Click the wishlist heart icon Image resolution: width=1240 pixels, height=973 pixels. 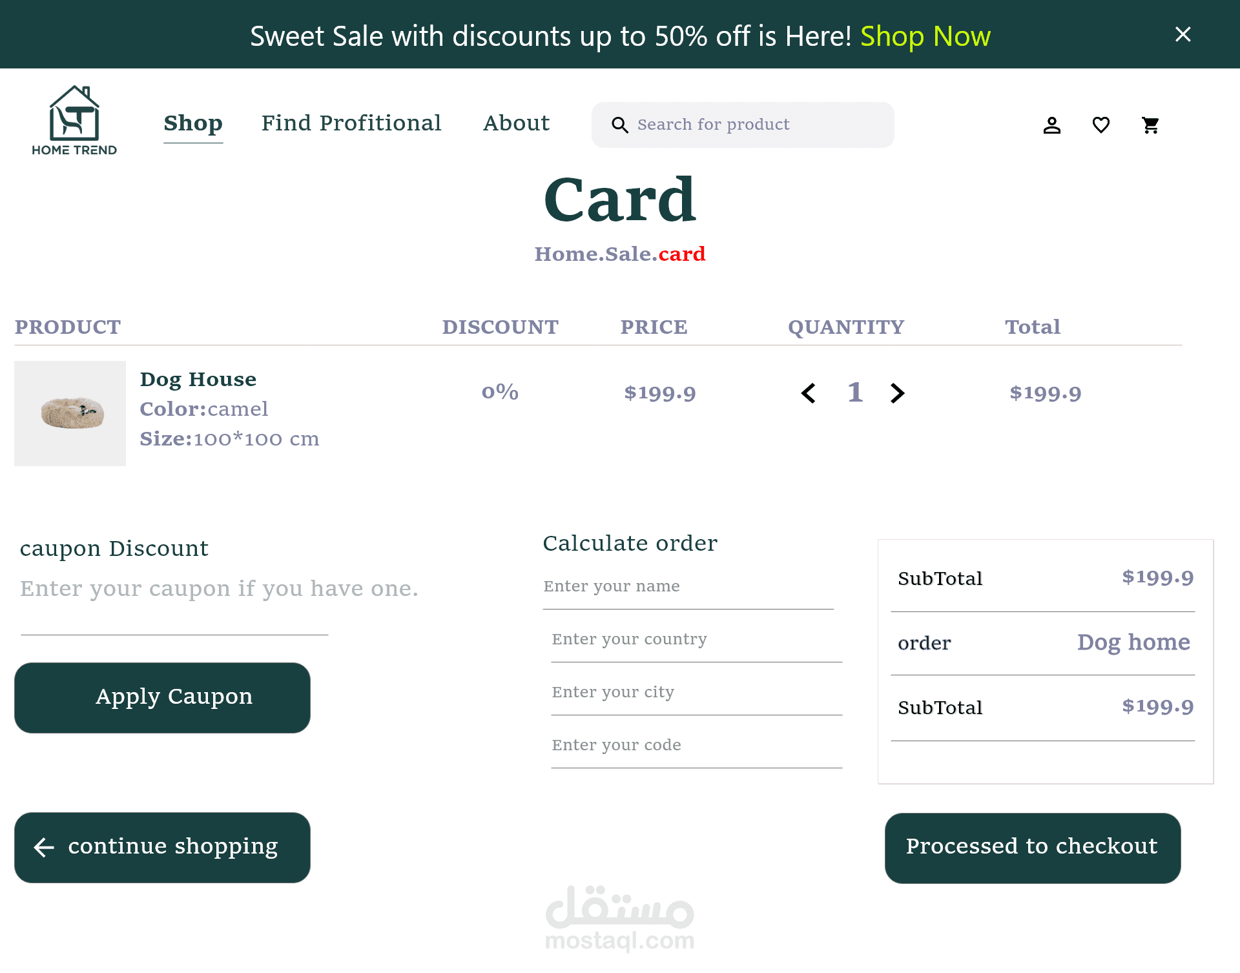pyautogui.click(x=1100, y=125)
